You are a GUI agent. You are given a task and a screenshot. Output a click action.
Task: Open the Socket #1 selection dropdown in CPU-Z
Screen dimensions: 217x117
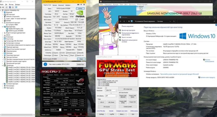pyautogui.click(x=56, y=110)
